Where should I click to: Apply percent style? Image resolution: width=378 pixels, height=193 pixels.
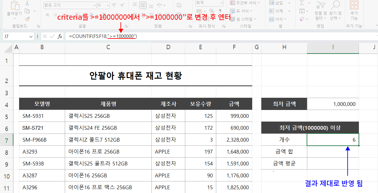point(212,11)
